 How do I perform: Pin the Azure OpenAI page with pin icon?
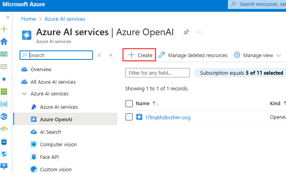tap(186, 32)
